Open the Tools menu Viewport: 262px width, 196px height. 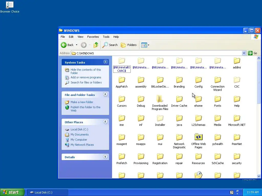click(x=106, y=37)
